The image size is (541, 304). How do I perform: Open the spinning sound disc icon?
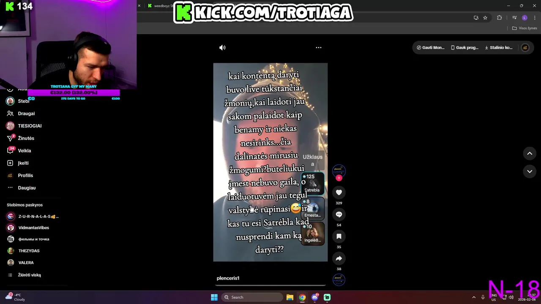click(339, 279)
